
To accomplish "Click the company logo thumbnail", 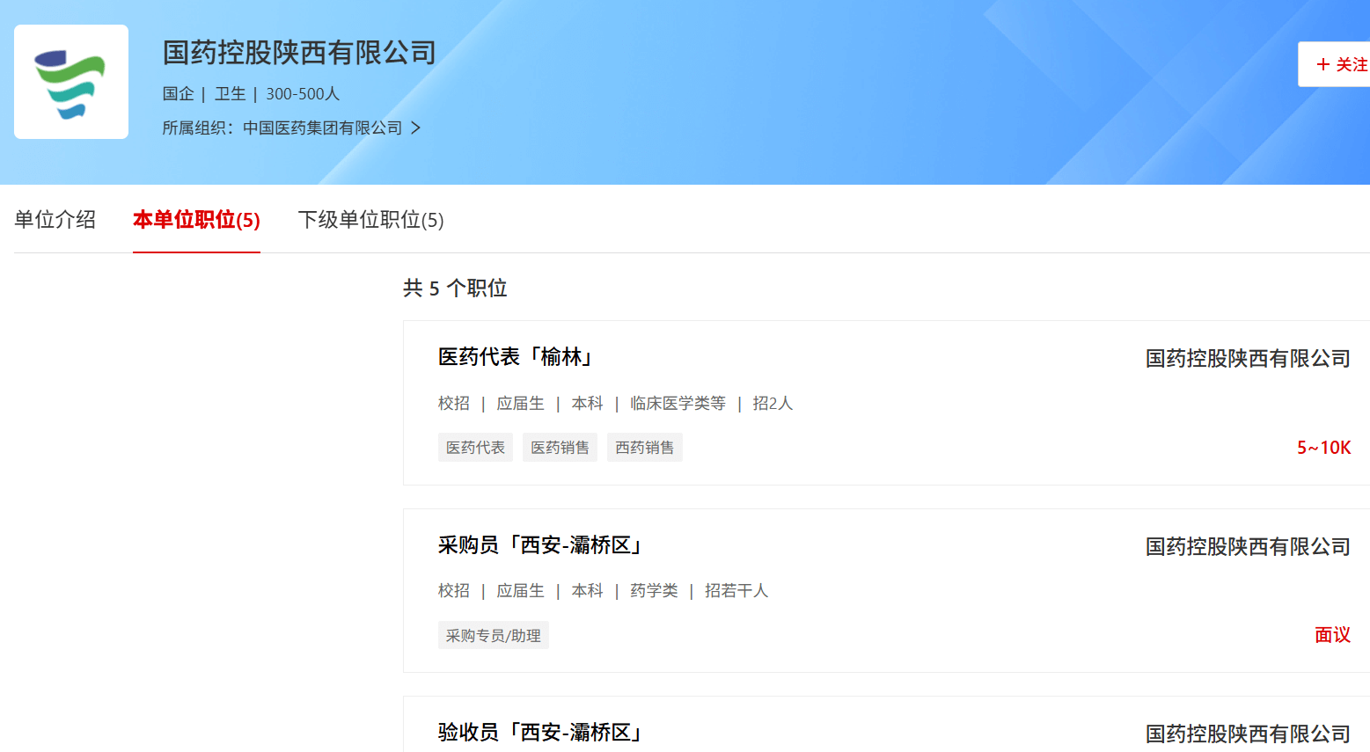I will click(71, 82).
